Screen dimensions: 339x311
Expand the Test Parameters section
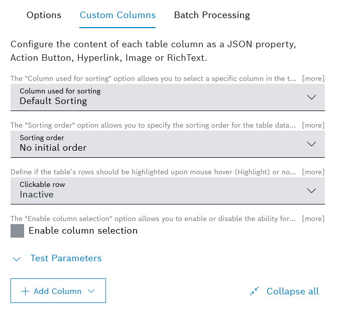(66, 258)
